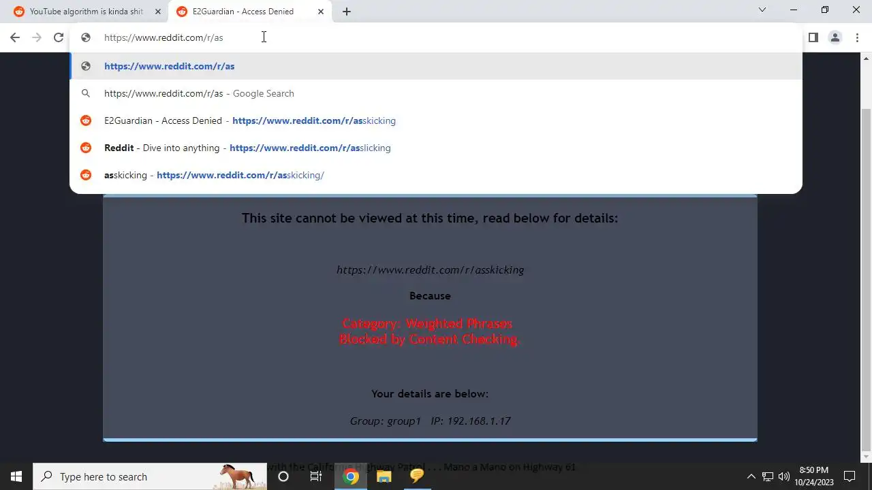This screenshot has height=490, width=872.
Task: Click the globe icon in the first suggestion
Action: [86, 66]
